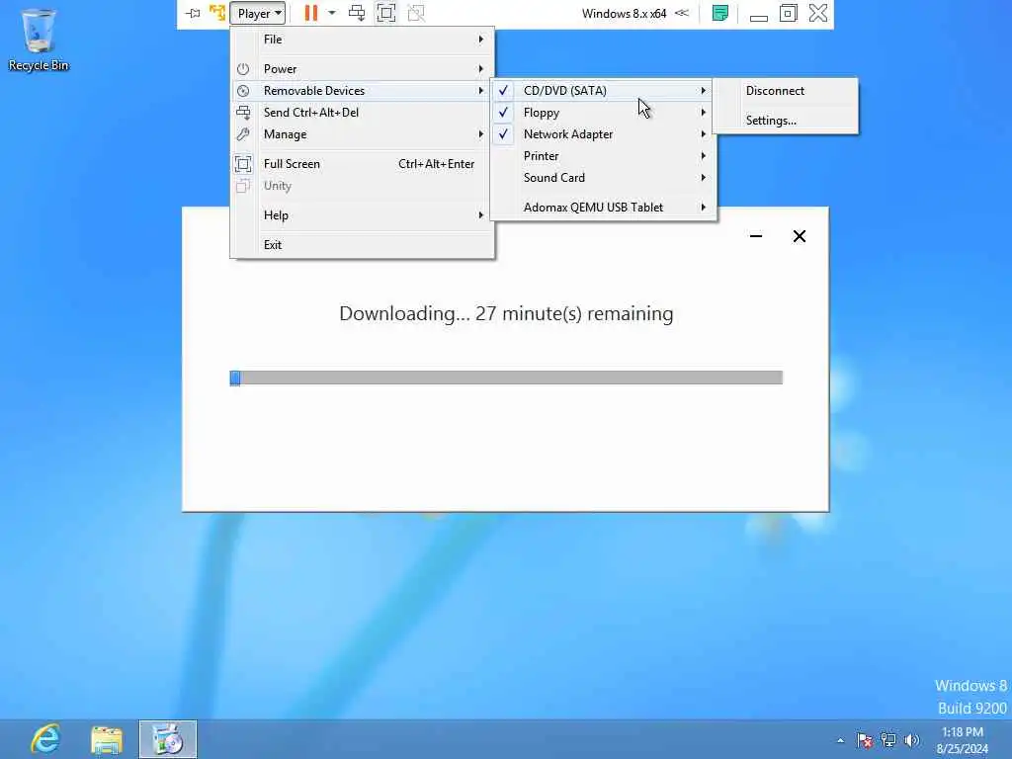Click the Send Ctrl+Alt+Del menu icon

(243, 113)
